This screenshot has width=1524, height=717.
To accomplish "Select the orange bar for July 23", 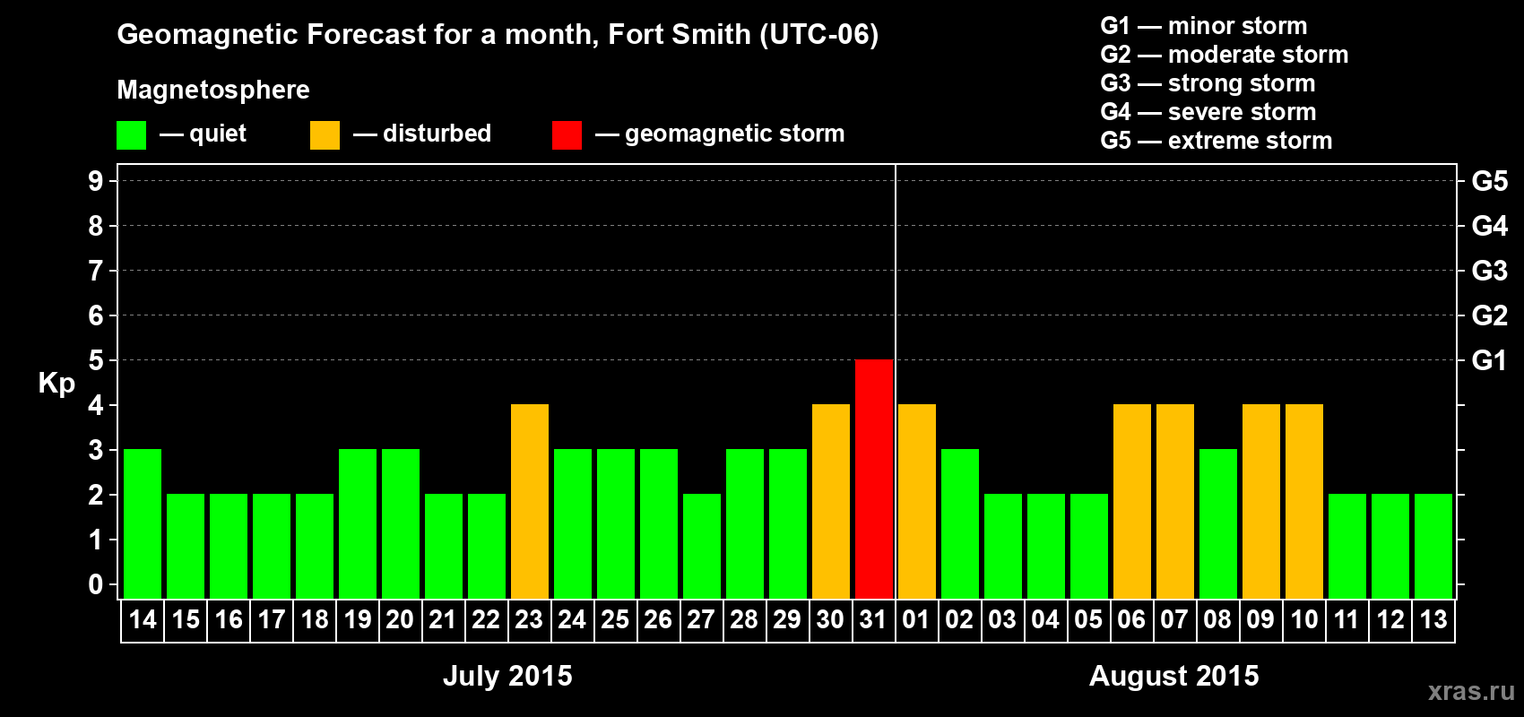I will 530,501.
